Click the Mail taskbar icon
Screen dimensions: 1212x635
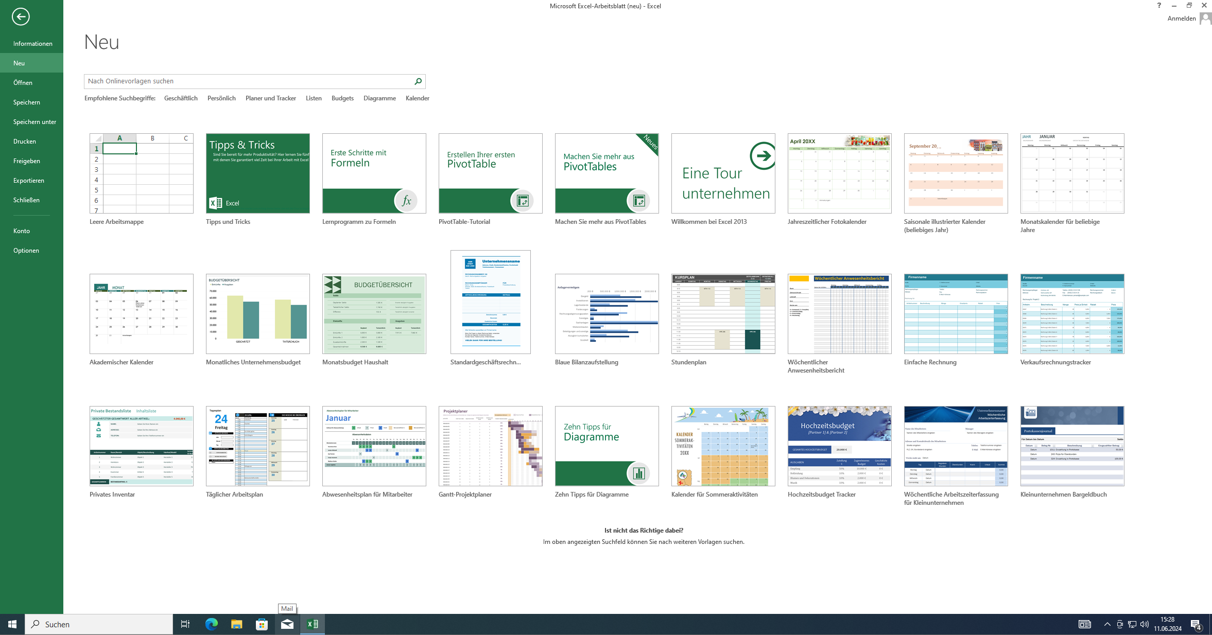tap(287, 624)
